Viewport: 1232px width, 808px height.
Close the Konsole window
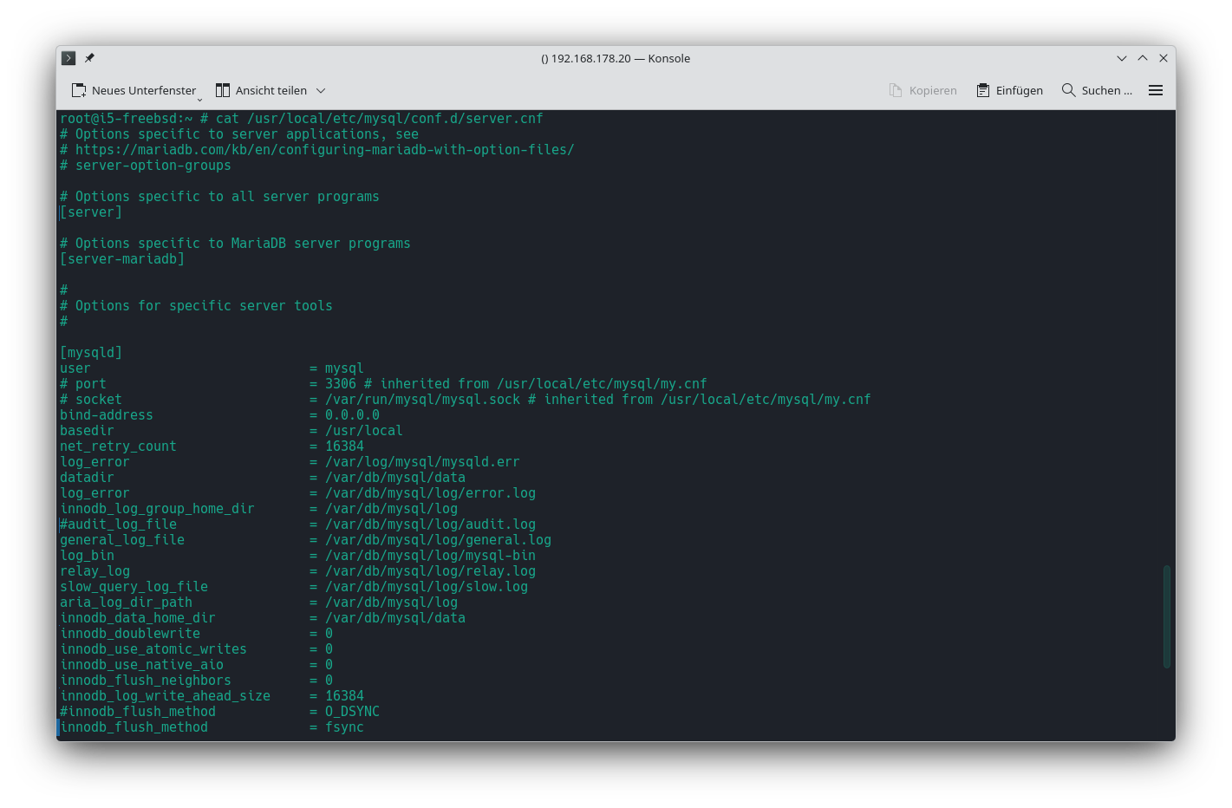(1164, 58)
